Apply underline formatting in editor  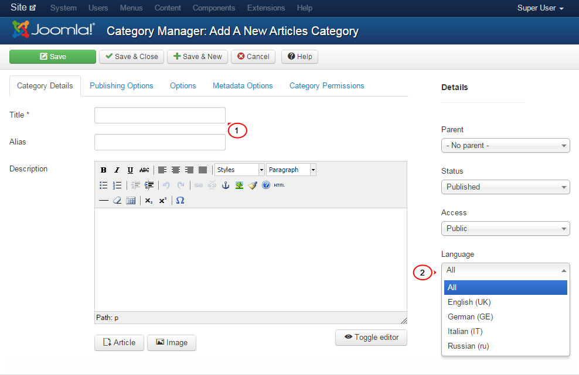(130, 170)
